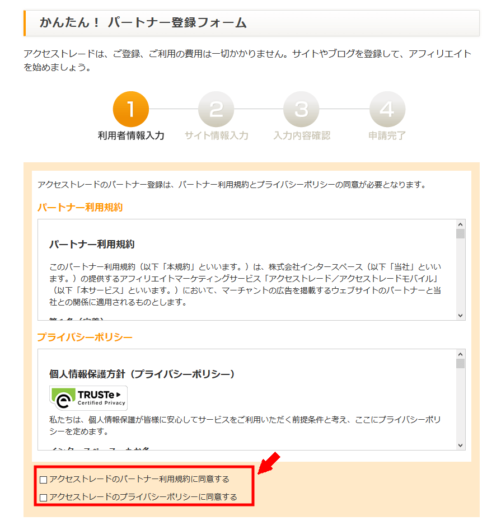This screenshot has height=530, width=501.
Task: Click down arrow of パートナー利用規約 scrollbar
Action: (460, 315)
